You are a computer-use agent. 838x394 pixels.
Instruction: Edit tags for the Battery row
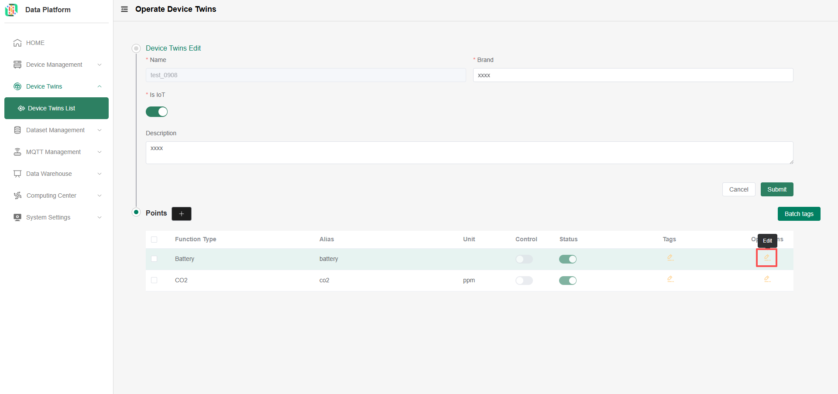coord(670,258)
